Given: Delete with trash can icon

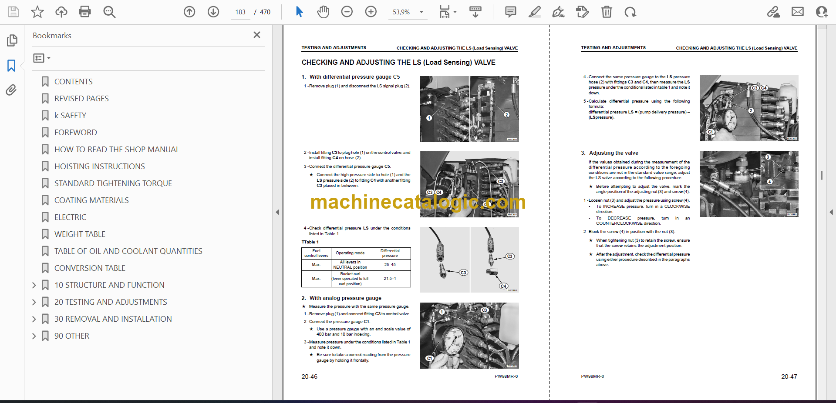Looking at the screenshot, I should (607, 12).
